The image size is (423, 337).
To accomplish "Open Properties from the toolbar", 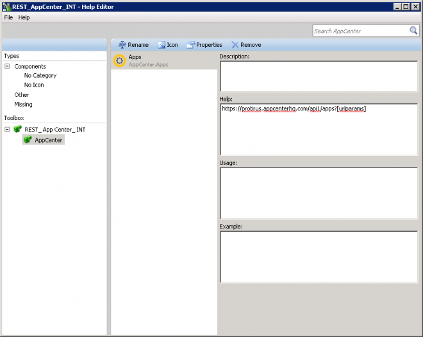I will [204, 45].
